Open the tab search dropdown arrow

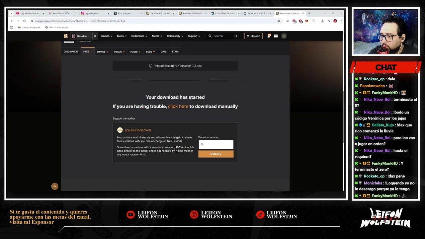[x=11, y=13]
